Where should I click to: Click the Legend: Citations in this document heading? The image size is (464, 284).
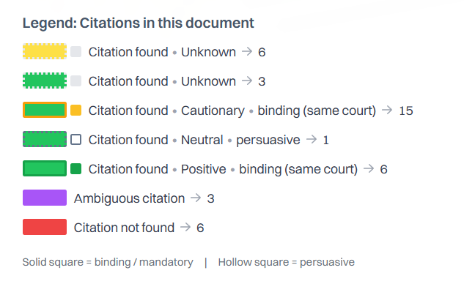tap(139, 23)
